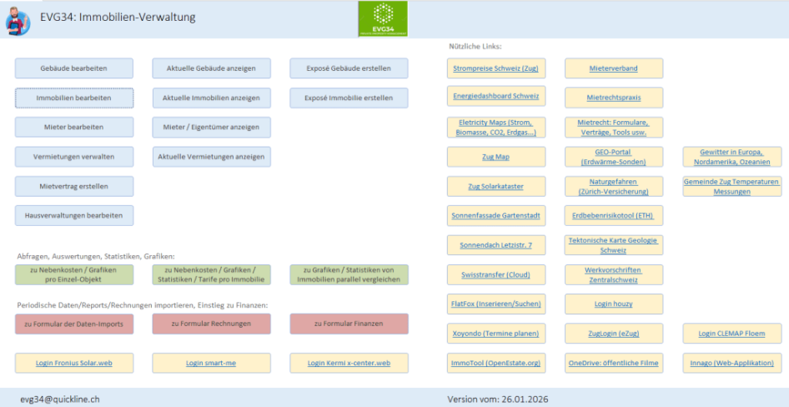Open Hausverwaltungen bearbeiten
The height and width of the screenshot is (407, 789).
tap(74, 215)
